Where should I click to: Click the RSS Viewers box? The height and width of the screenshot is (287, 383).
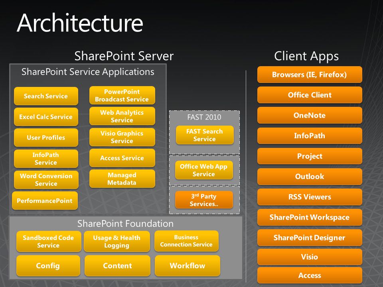310,197
